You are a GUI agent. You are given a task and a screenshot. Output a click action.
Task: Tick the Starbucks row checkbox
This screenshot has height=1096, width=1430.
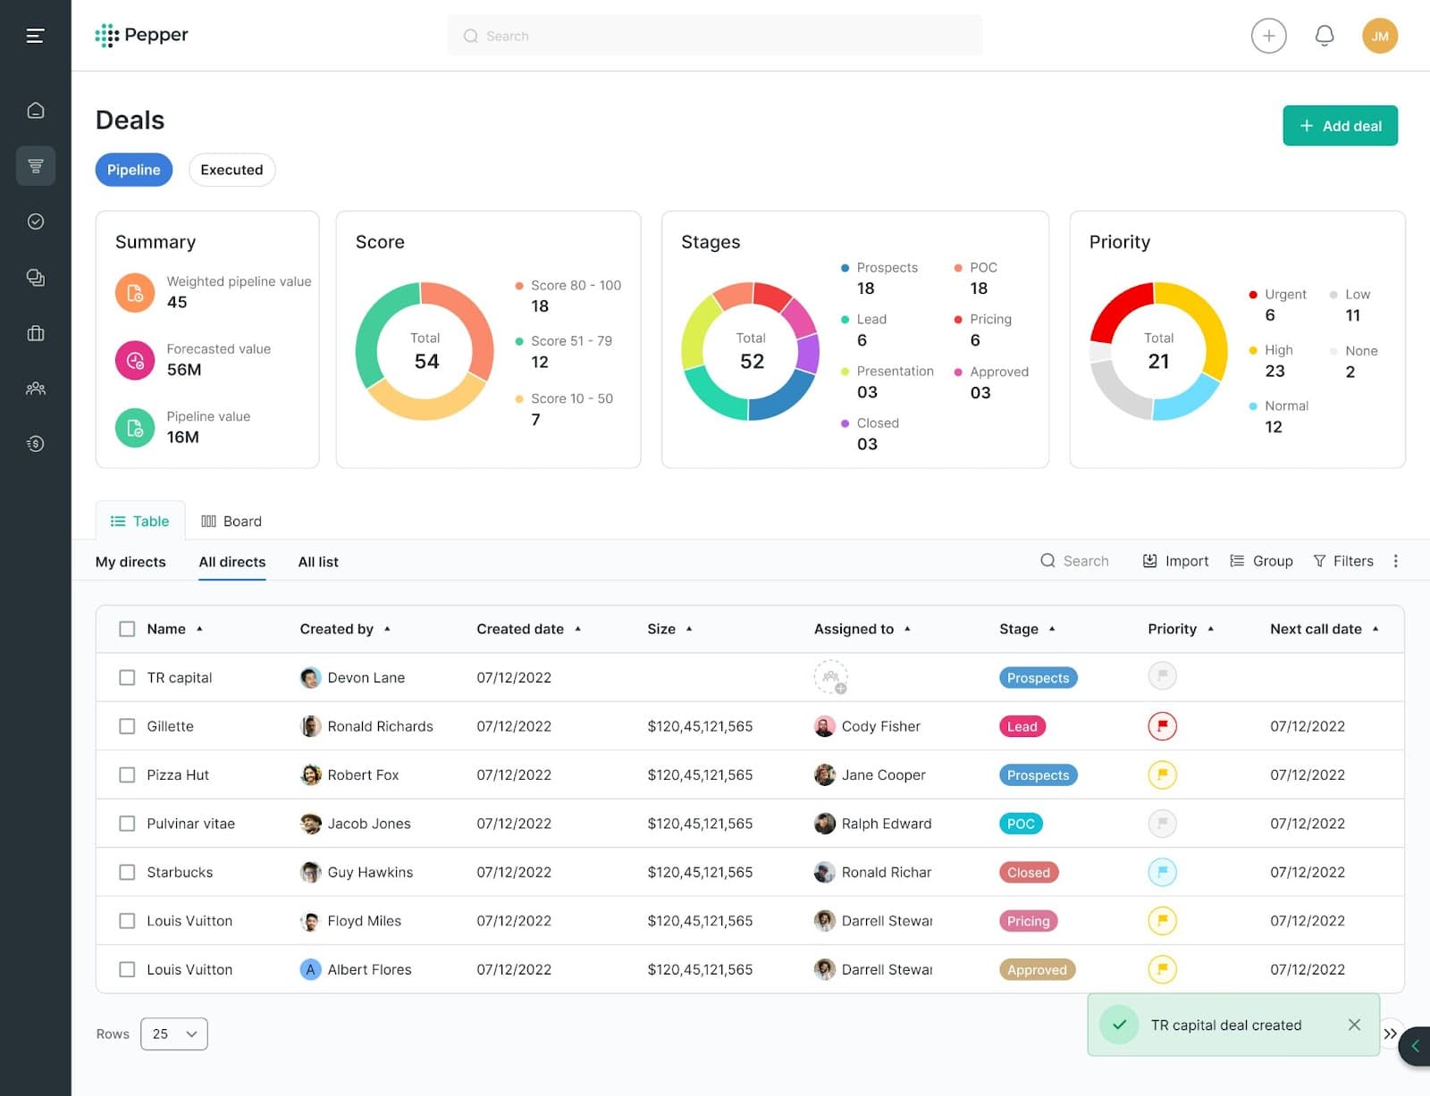point(127,872)
